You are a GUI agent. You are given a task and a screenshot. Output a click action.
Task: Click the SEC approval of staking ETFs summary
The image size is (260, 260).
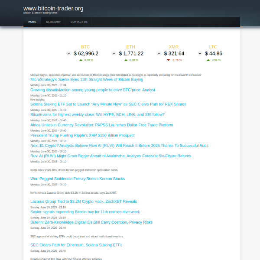pyautogui.click(x=77, y=237)
